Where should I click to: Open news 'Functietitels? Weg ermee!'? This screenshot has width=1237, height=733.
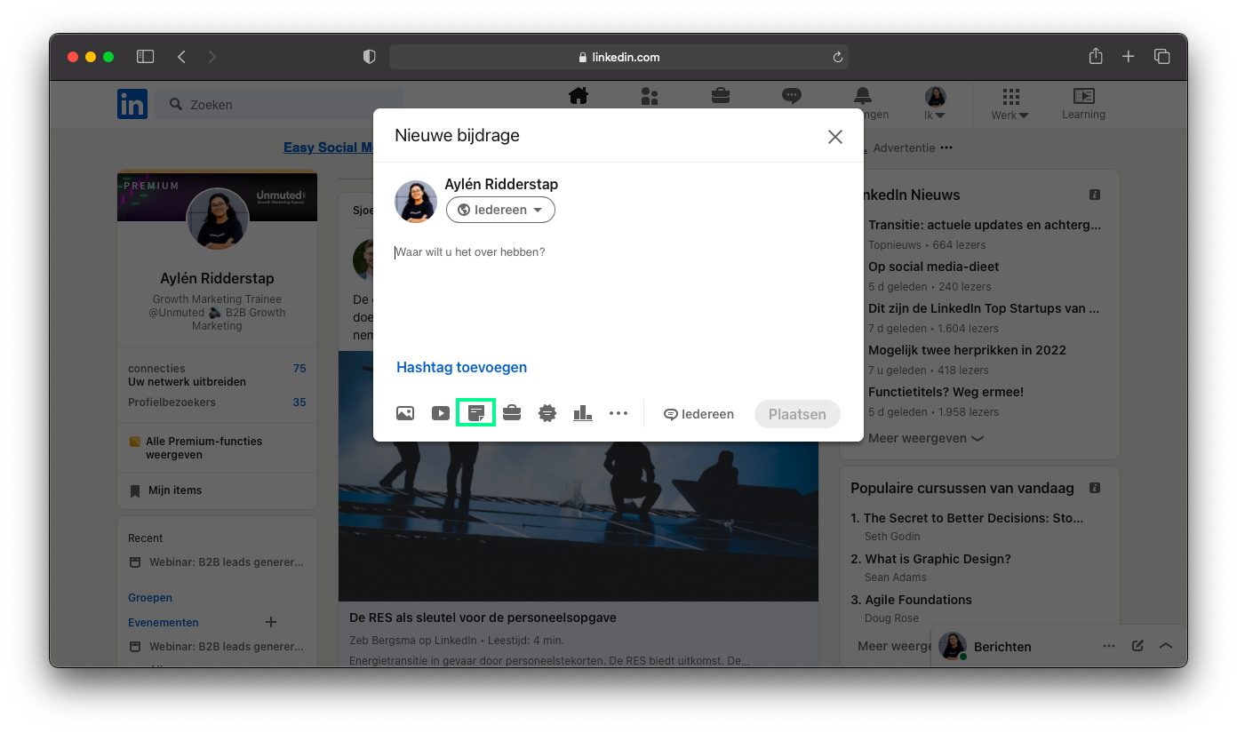click(946, 392)
